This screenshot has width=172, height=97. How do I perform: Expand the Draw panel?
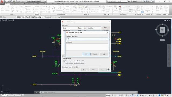pos(12,14)
